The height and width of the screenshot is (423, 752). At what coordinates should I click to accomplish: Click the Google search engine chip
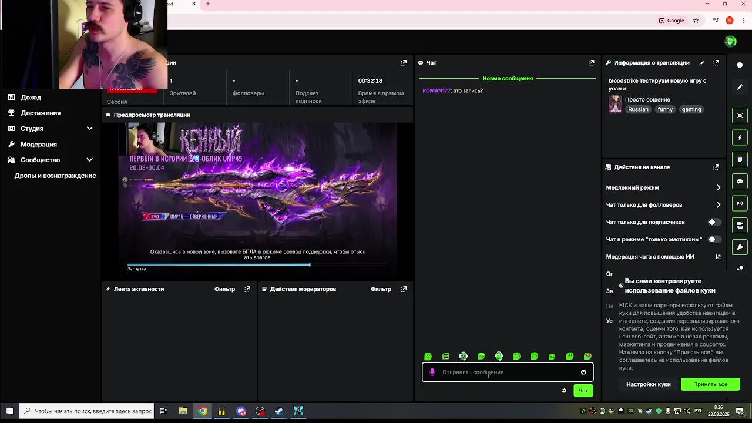tap(672, 21)
